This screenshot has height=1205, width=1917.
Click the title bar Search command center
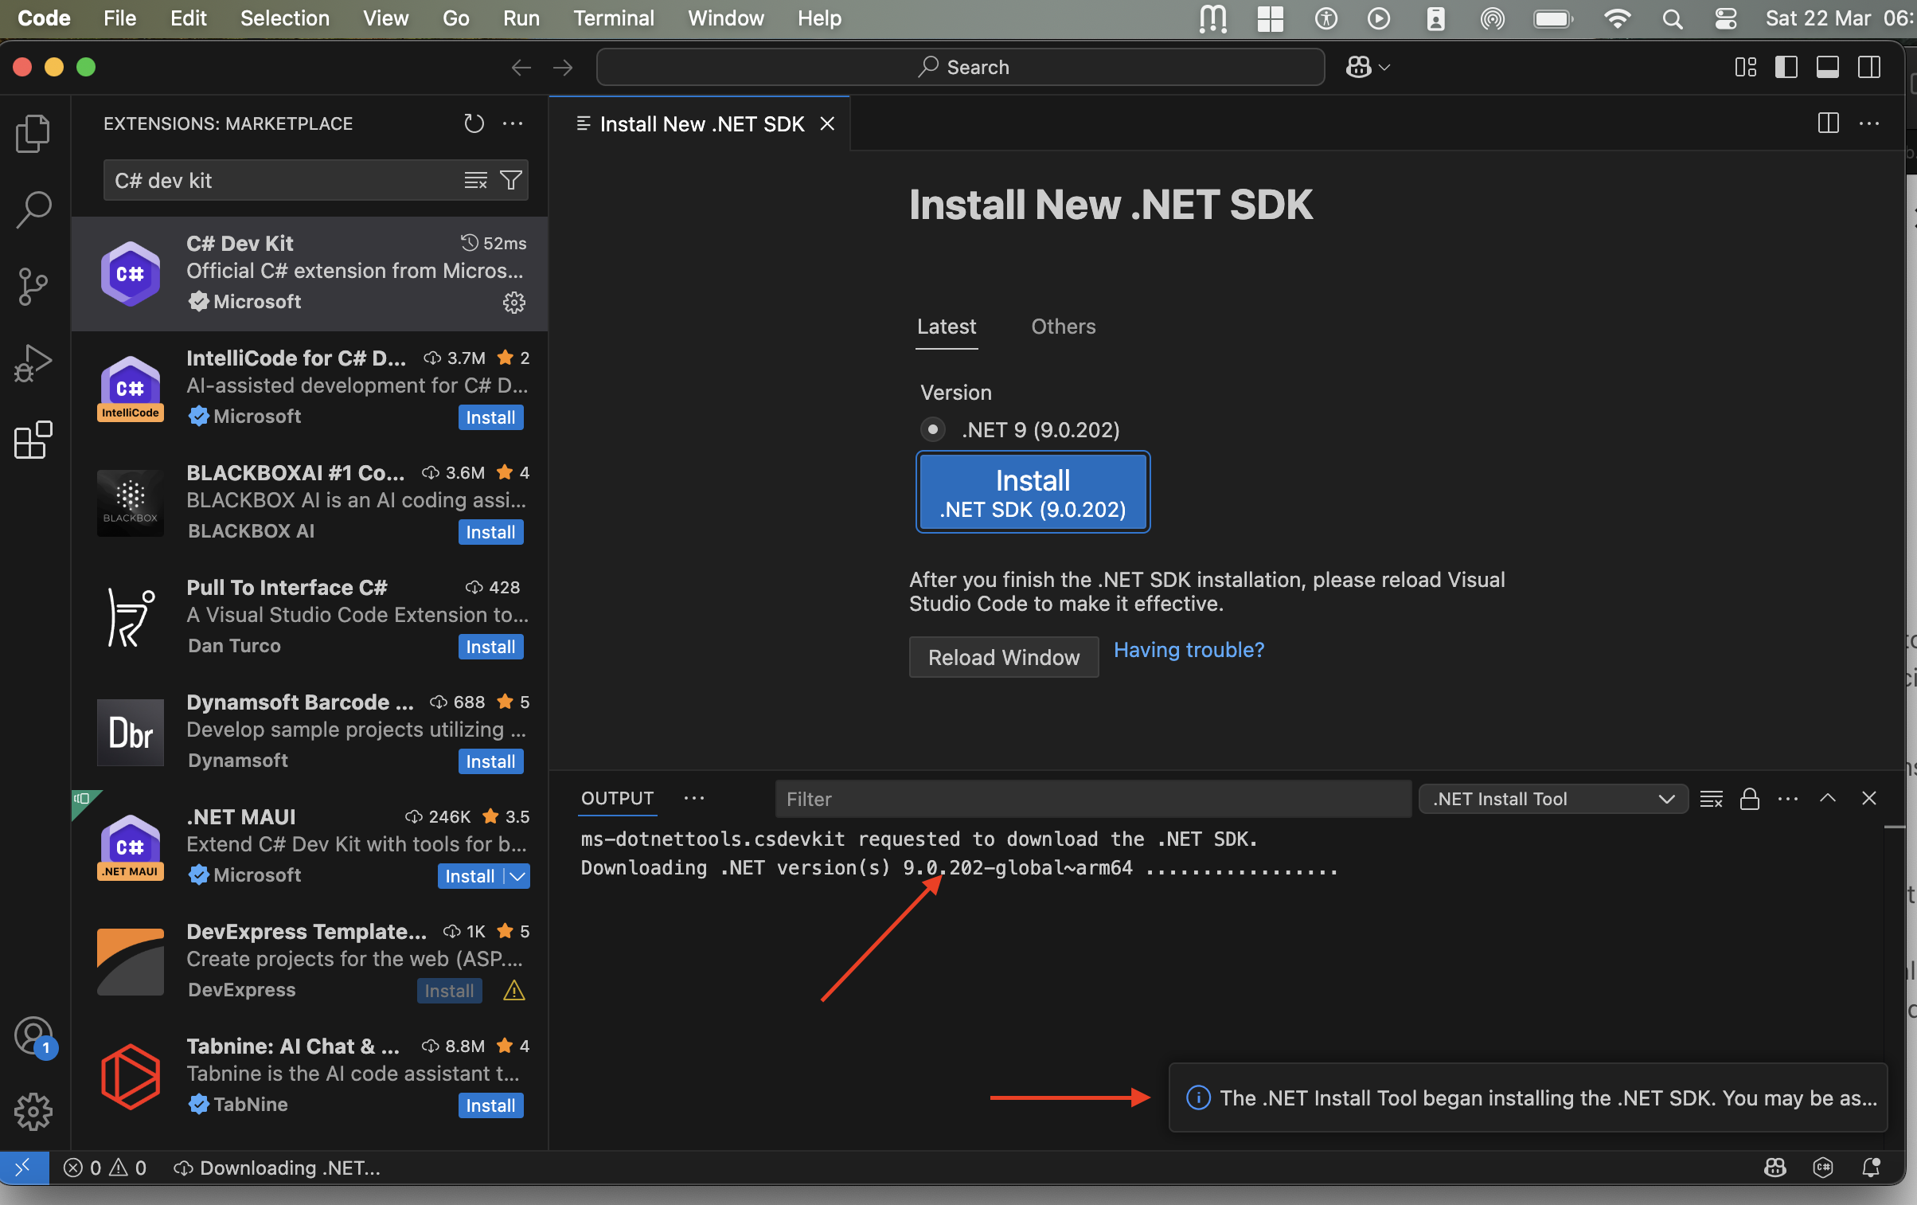tap(960, 68)
